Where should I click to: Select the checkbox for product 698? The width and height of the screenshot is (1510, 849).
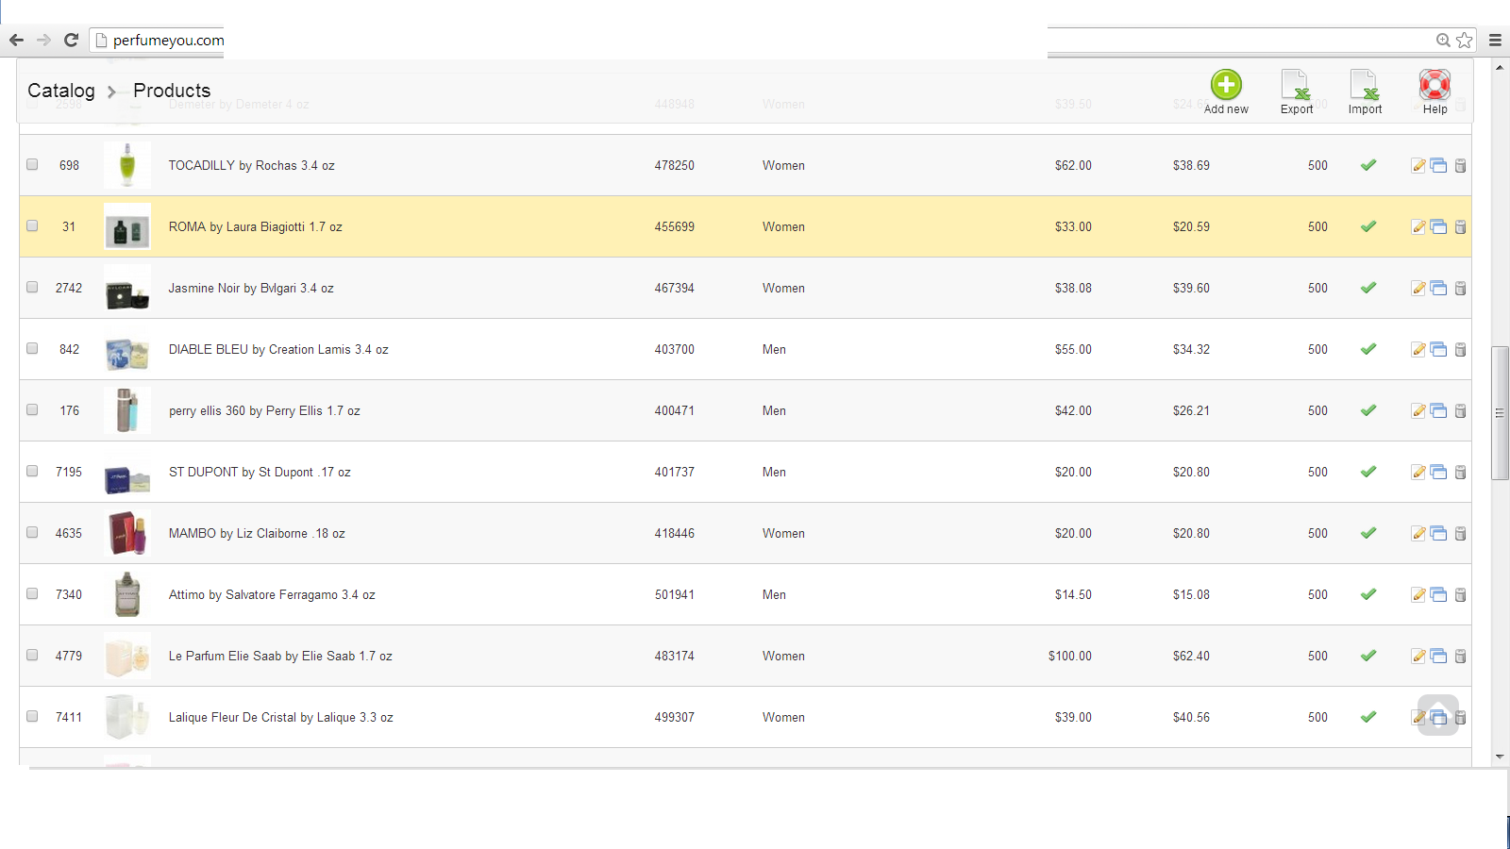click(32, 164)
